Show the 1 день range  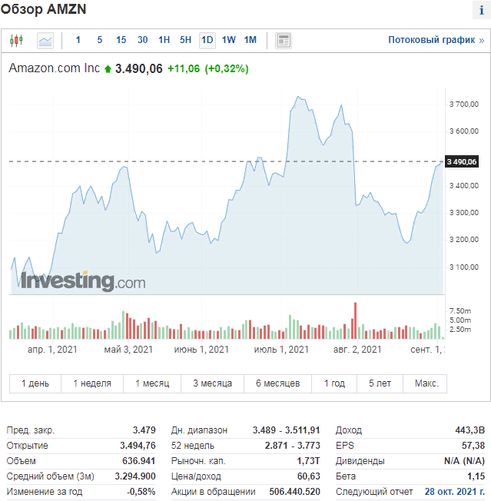point(35,383)
